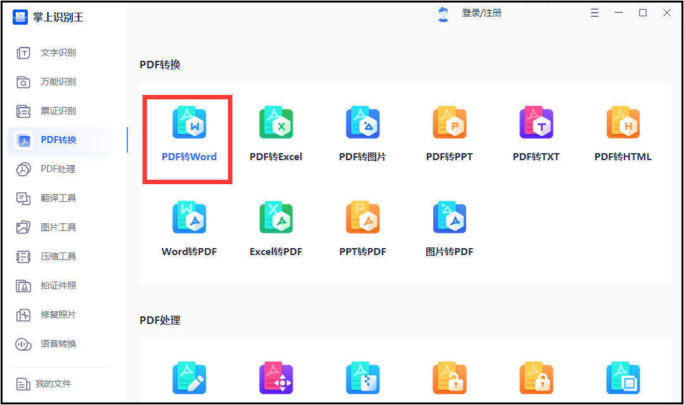Select 文字识别 in the sidebar

[58, 53]
